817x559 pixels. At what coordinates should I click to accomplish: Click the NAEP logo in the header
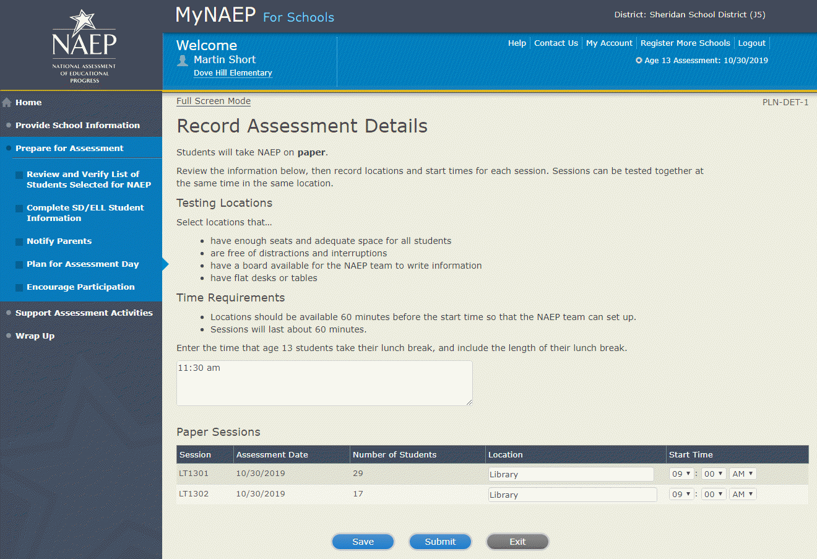coord(84,46)
